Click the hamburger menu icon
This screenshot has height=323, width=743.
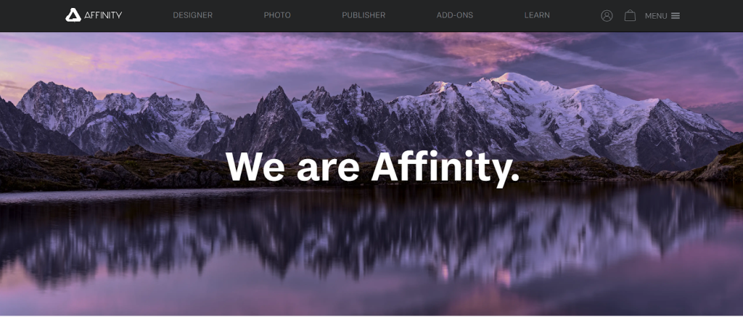coord(676,16)
